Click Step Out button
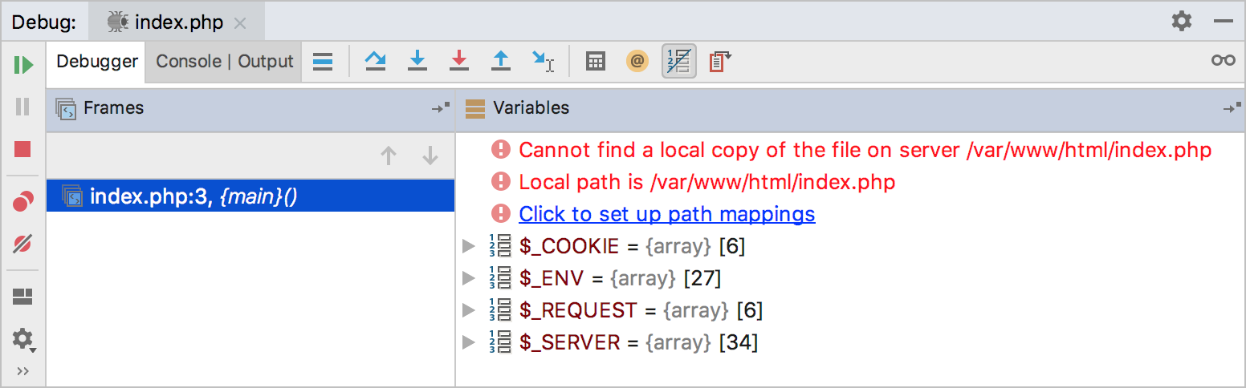1246x388 pixels. [501, 61]
